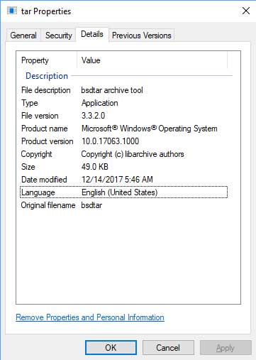The width and height of the screenshot is (256, 360).
Task: Click the tar application icon in title bar
Action: 12,11
